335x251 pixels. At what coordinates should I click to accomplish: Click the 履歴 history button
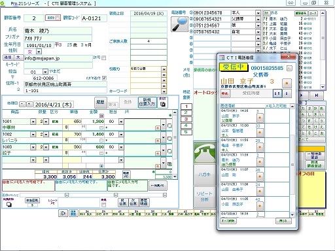point(100,102)
